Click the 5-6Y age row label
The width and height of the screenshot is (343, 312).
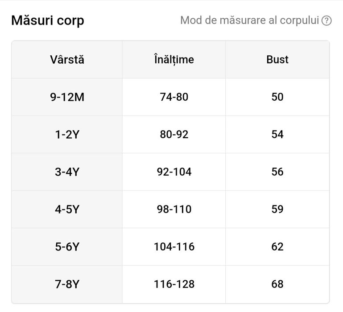(67, 246)
